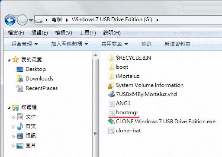Viewport: 222px width, 157px height.
Task: Click the navigation pane scrollbar thumb
Action: pyautogui.click(x=96, y=108)
